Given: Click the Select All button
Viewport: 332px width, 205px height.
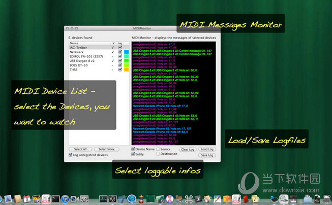Looking at the screenshot, I should 80,149.
